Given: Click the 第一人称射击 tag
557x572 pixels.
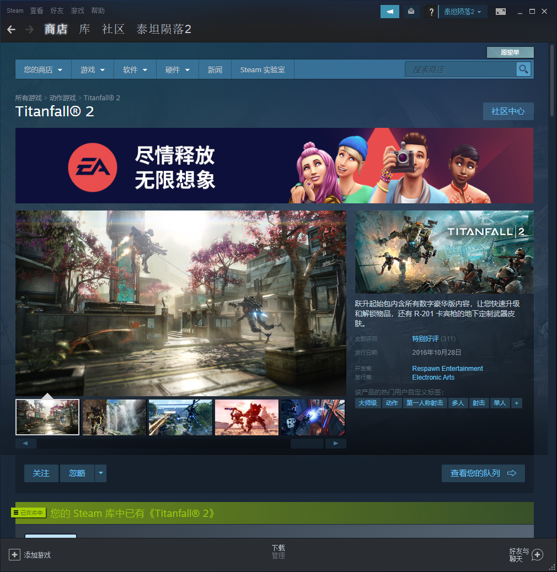Looking at the screenshot, I should pyautogui.click(x=425, y=403).
